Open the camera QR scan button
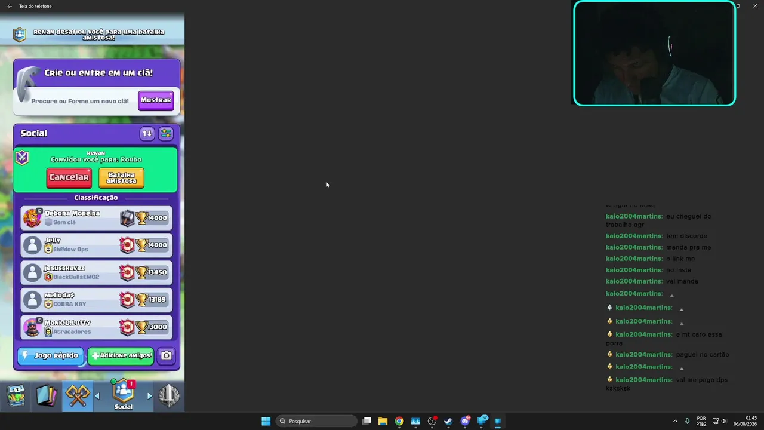Viewport: 764px width, 430px height. (x=167, y=355)
